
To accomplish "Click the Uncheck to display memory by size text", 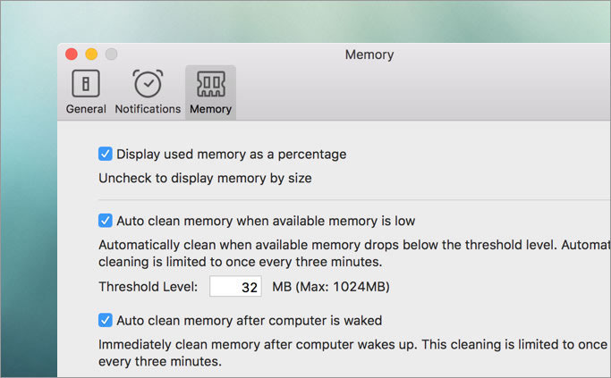I will (205, 179).
